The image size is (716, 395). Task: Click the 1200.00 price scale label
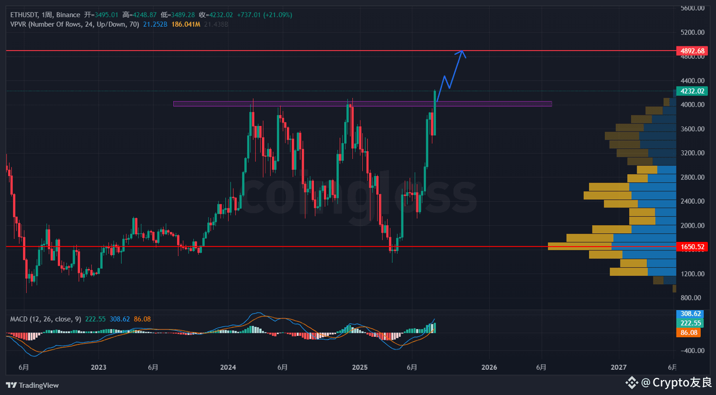click(693, 274)
